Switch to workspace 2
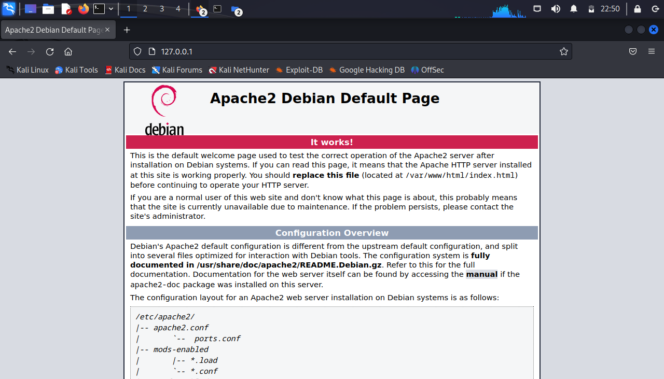Viewport: 664px width, 379px height. coord(145,9)
